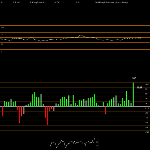Click the 84 value in the mini chart
This screenshot has width=150, height=150.
pos(97,146)
